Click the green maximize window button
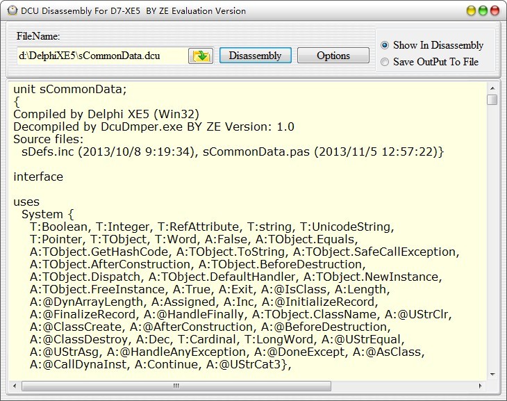507x401 pixels. point(481,10)
